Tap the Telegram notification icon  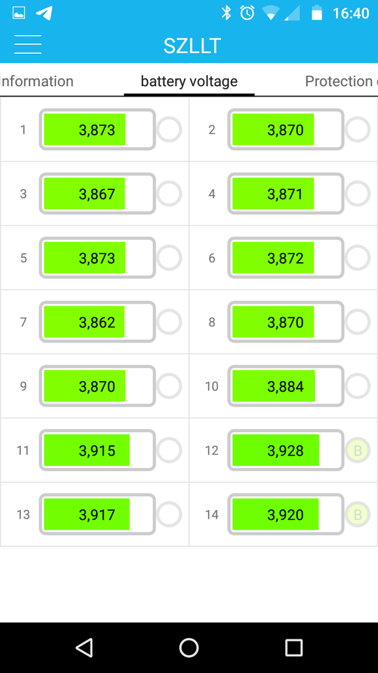[x=44, y=13]
